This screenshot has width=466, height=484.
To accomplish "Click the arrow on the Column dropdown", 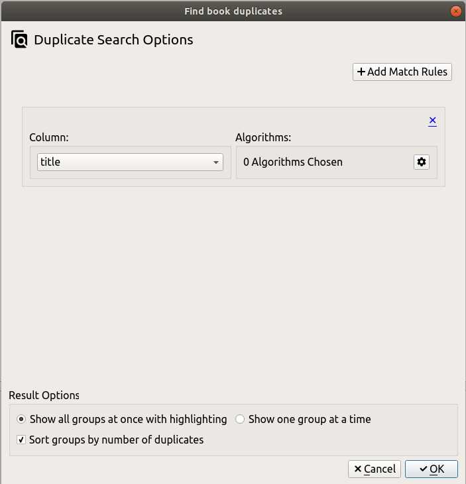I will 216,162.
